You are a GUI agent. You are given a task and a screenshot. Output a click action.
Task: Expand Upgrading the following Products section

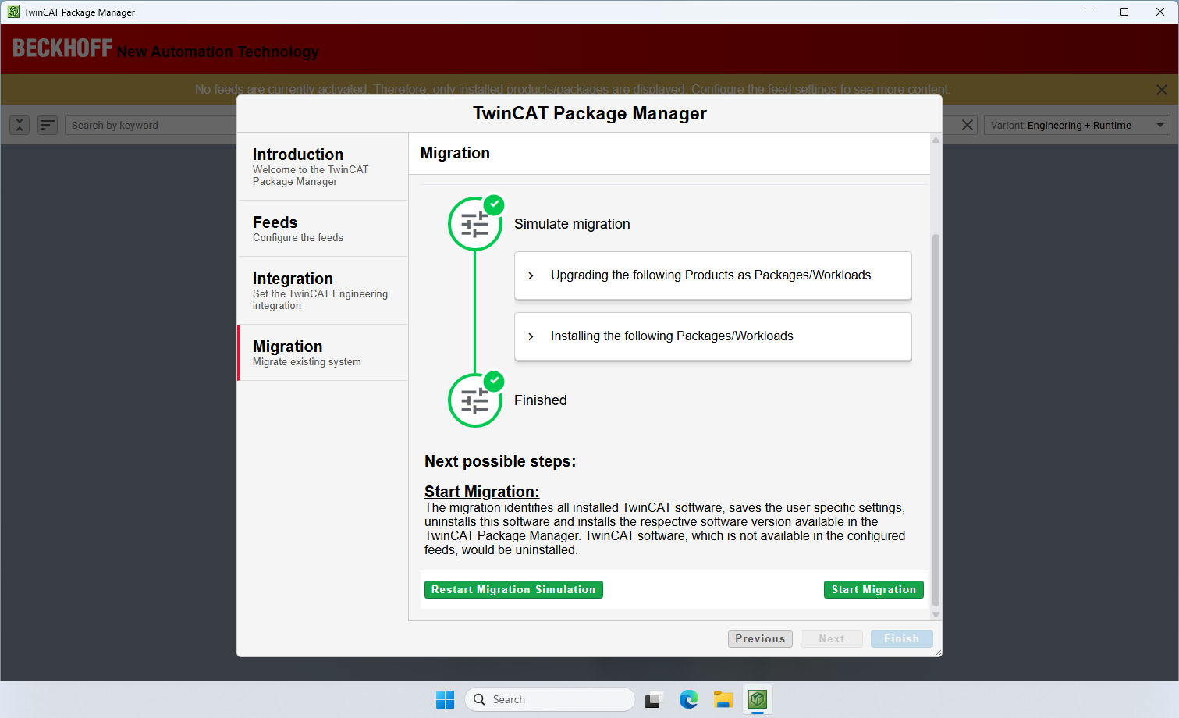coord(713,275)
